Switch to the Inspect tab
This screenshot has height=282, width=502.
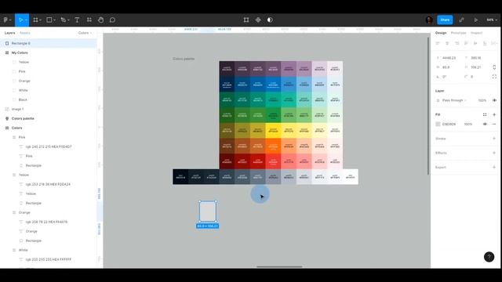476,33
